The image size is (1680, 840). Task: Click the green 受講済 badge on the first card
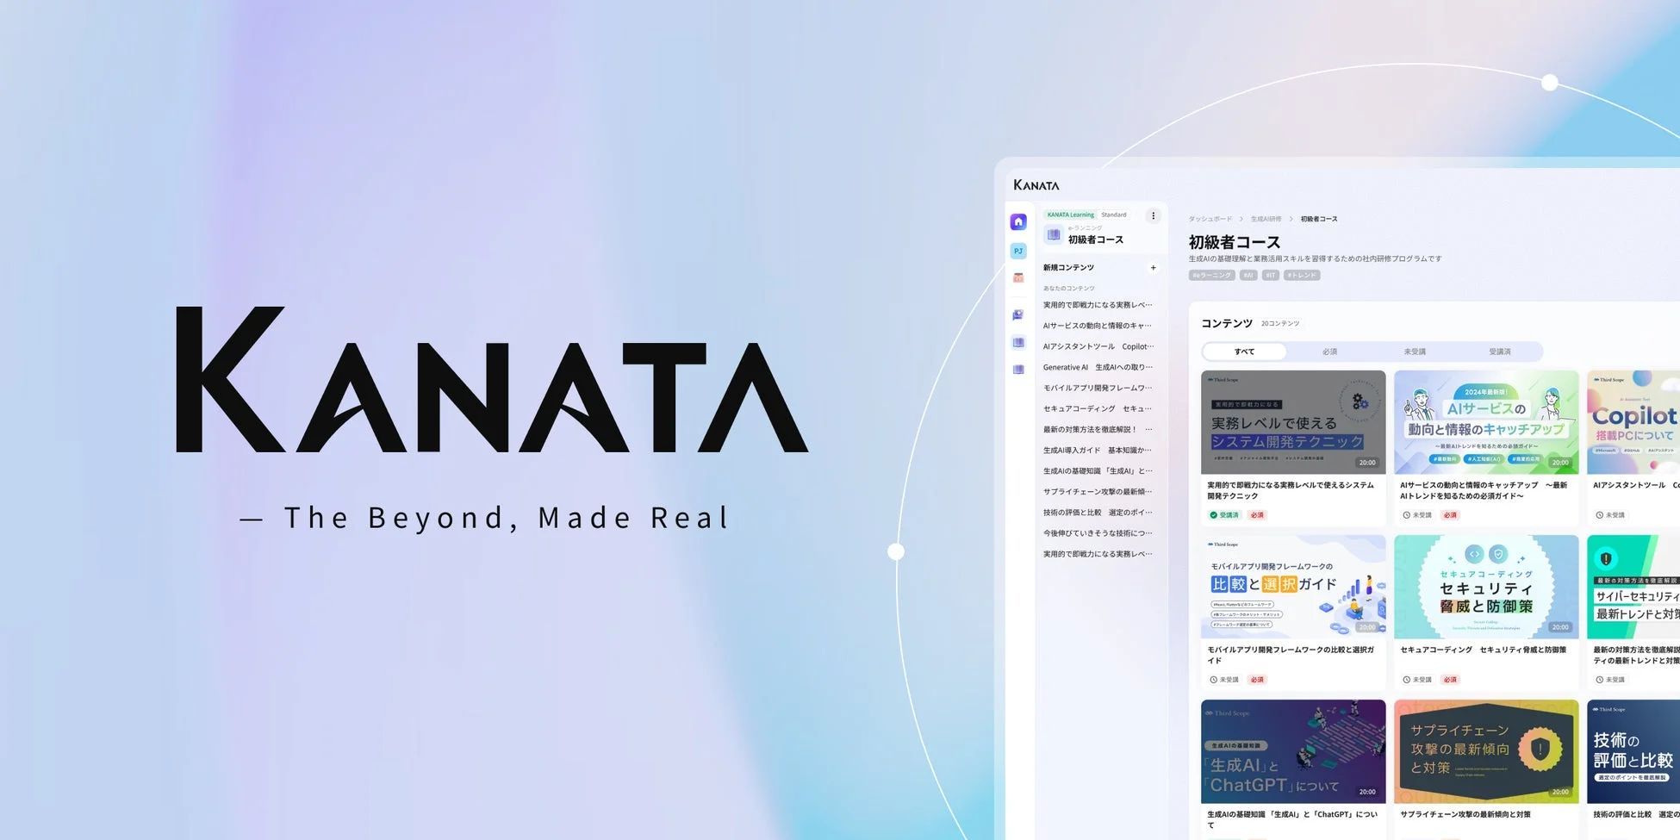click(x=1223, y=514)
